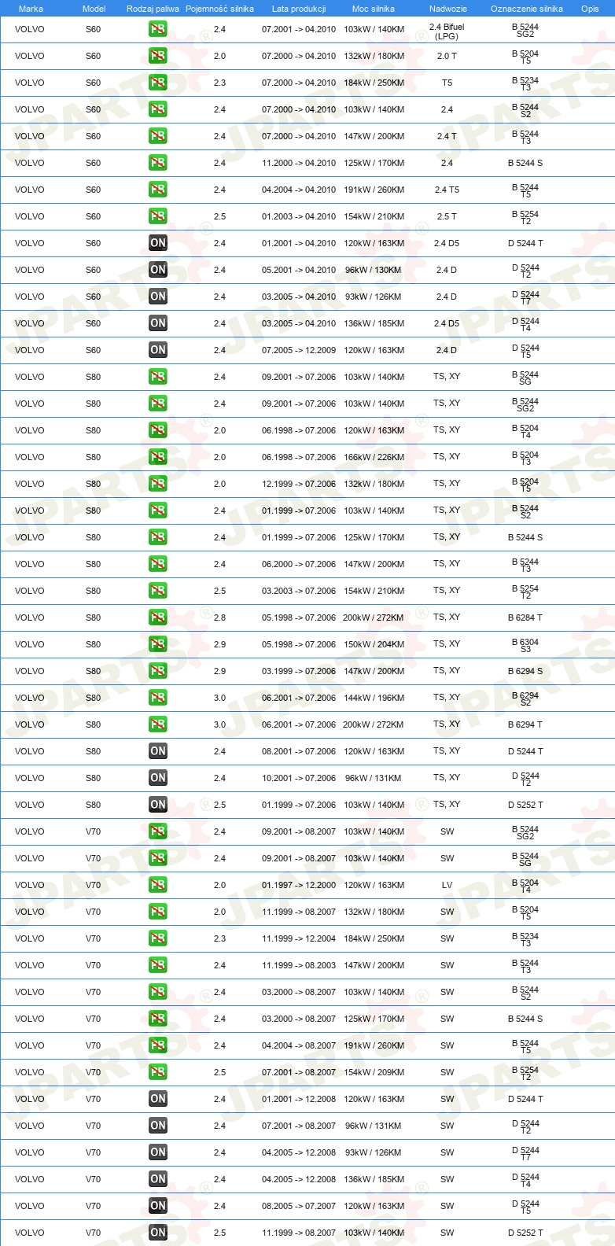Click diesel ON icon for S60 96kW / 130KM

coord(158,270)
